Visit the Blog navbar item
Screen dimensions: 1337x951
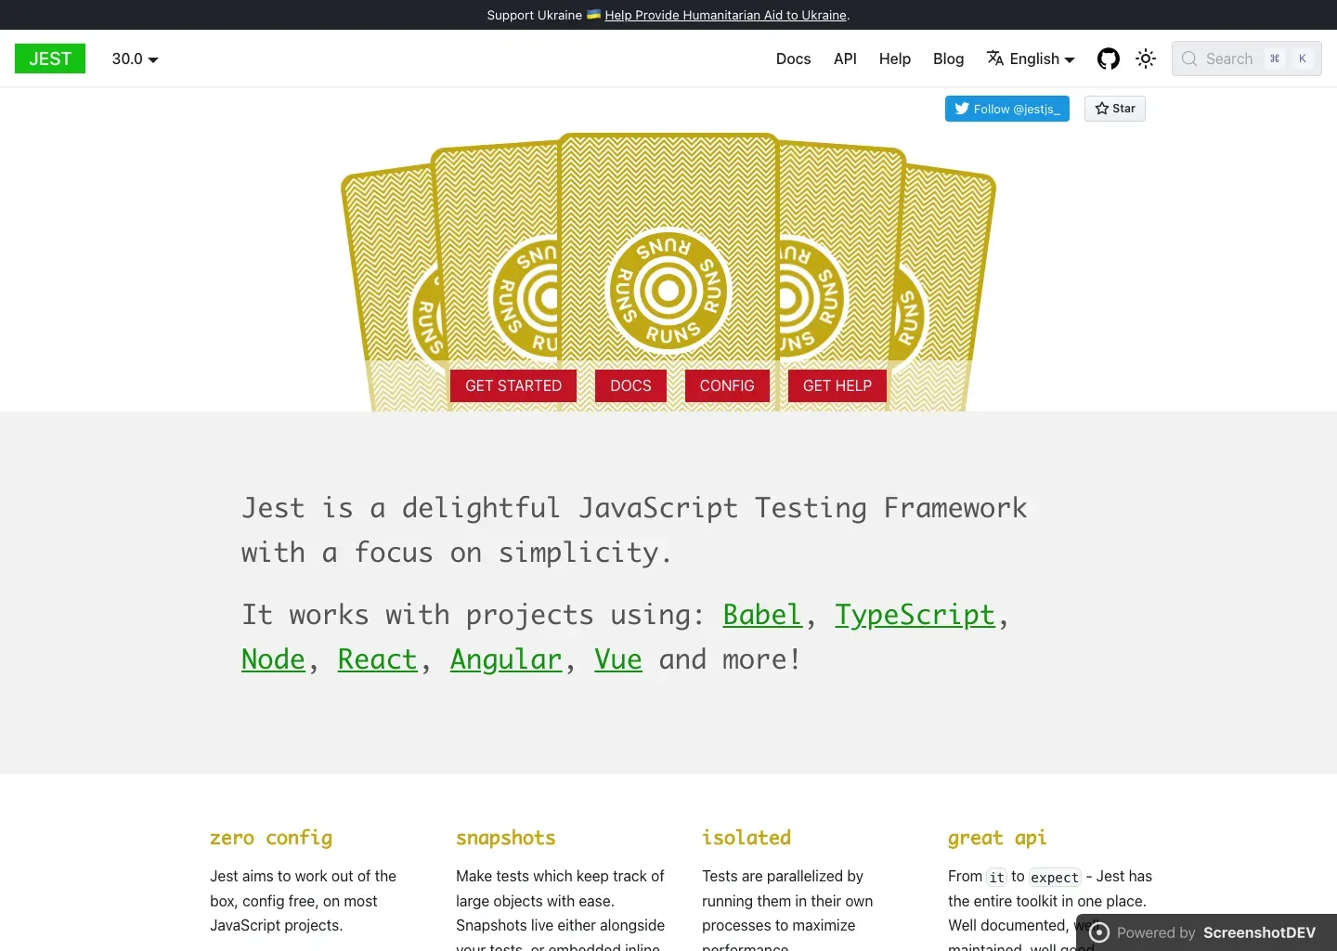click(948, 59)
